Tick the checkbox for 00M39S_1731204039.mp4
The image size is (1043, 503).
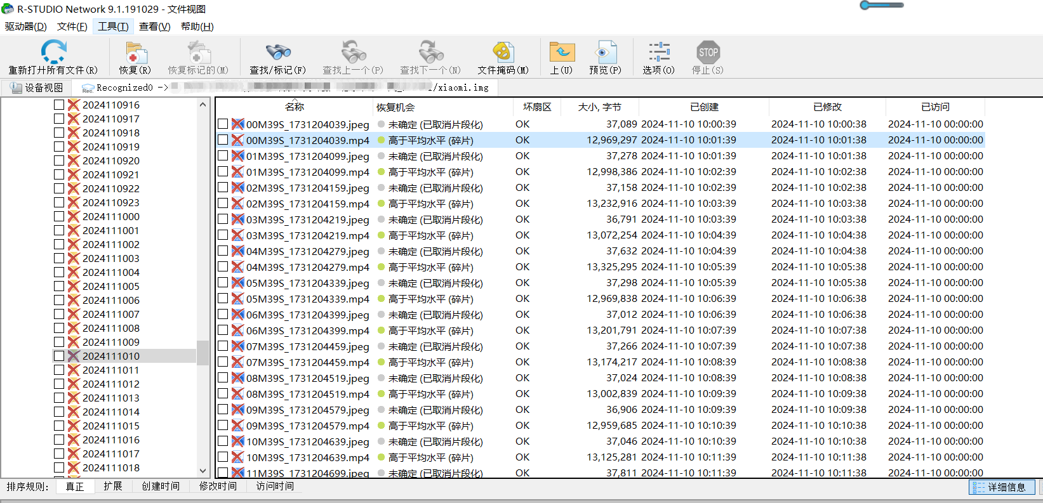pos(223,140)
